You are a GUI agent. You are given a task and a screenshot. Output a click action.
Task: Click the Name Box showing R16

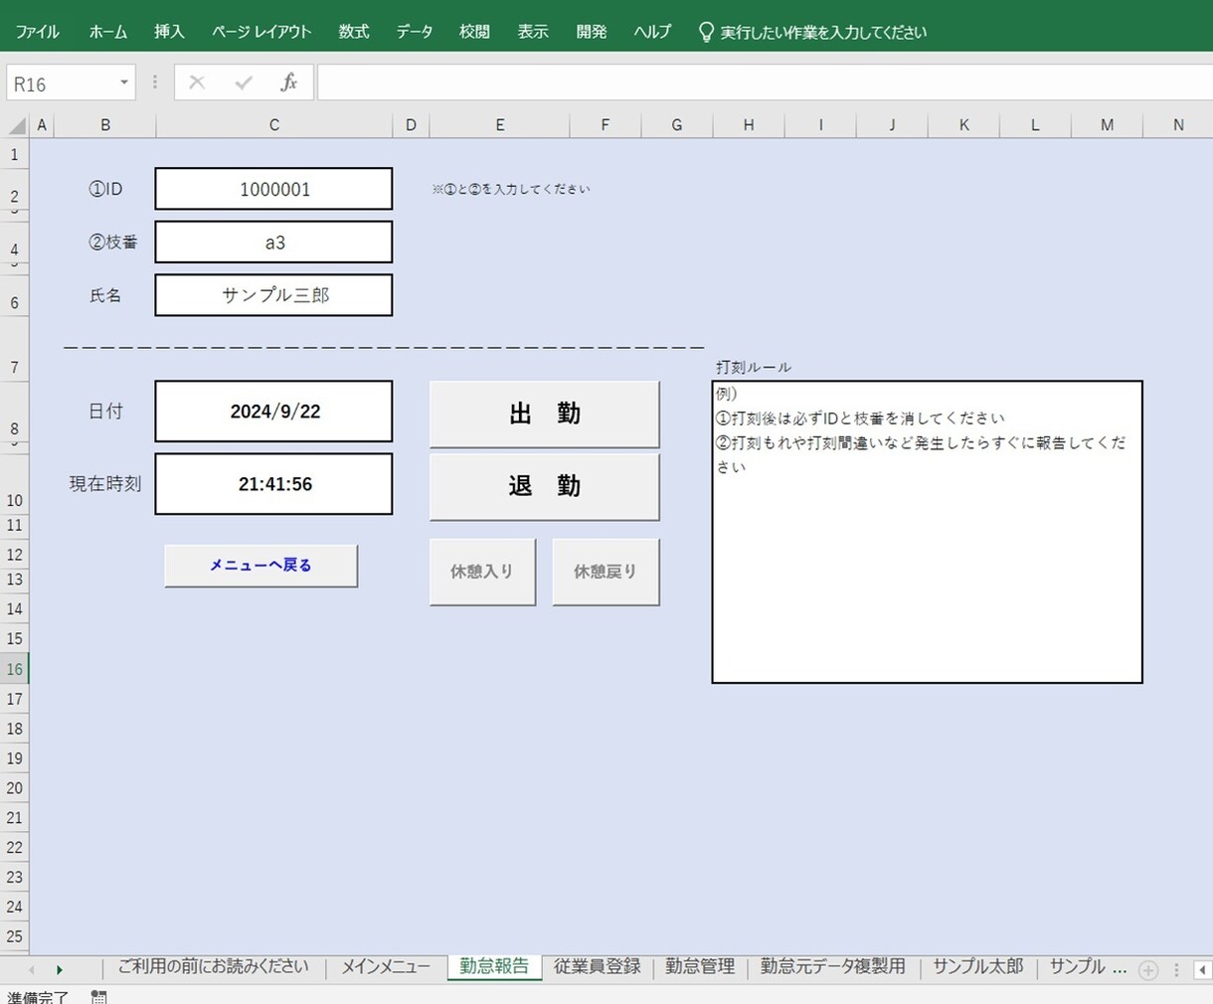click(x=60, y=84)
